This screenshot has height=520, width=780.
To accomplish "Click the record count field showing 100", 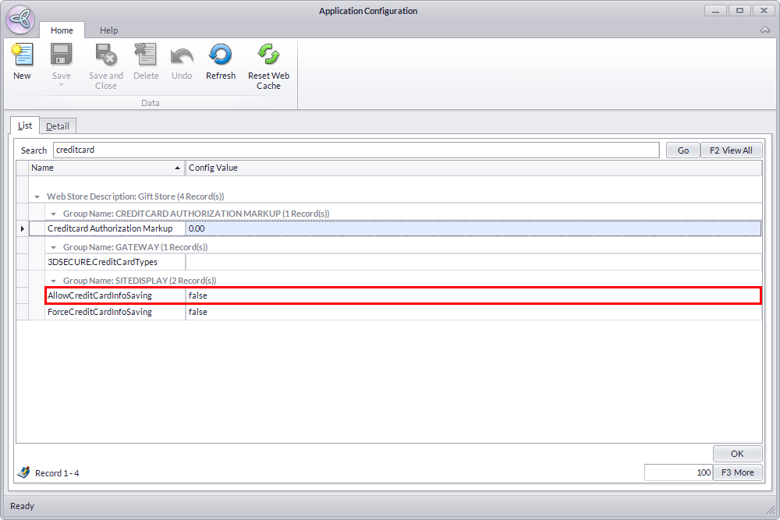I will point(679,472).
